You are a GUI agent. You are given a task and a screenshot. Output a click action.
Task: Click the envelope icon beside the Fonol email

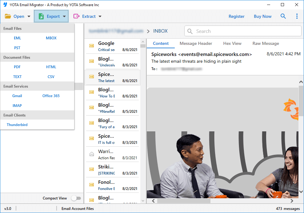click(91, 184)
